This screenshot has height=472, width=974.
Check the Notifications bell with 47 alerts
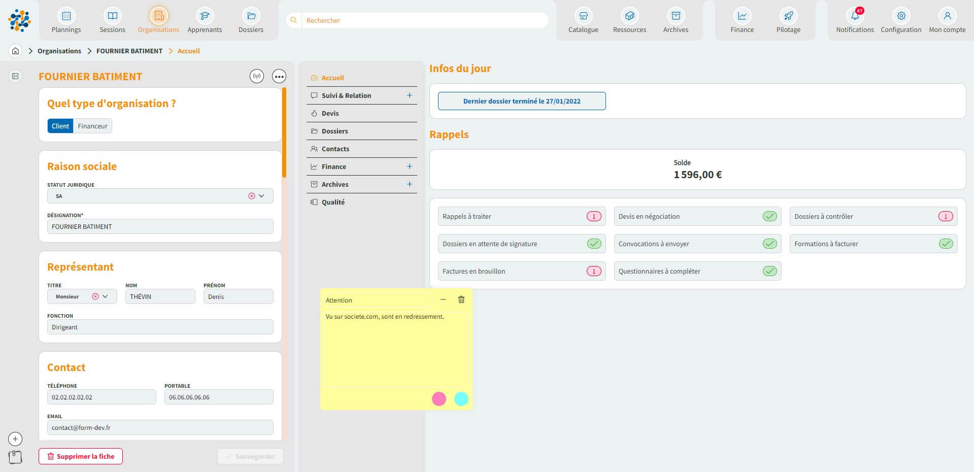(855, 19)
